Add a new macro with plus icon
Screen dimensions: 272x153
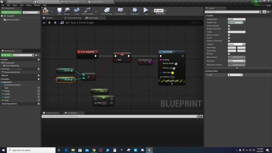(39, 76)
